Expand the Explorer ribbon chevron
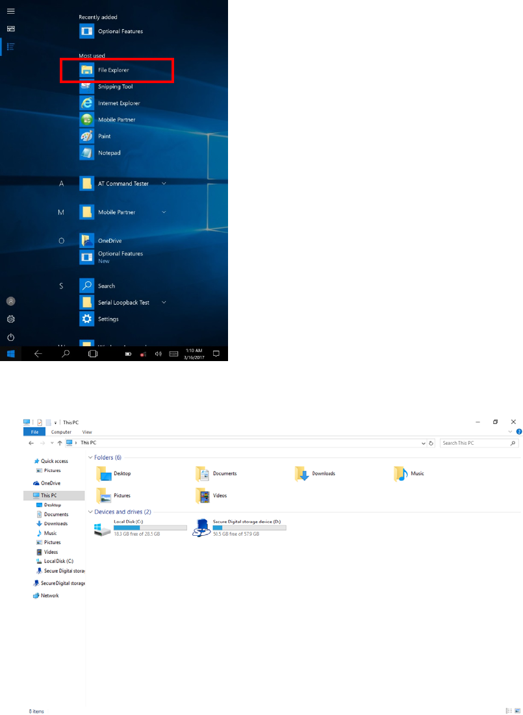 [x=510, y=431]
